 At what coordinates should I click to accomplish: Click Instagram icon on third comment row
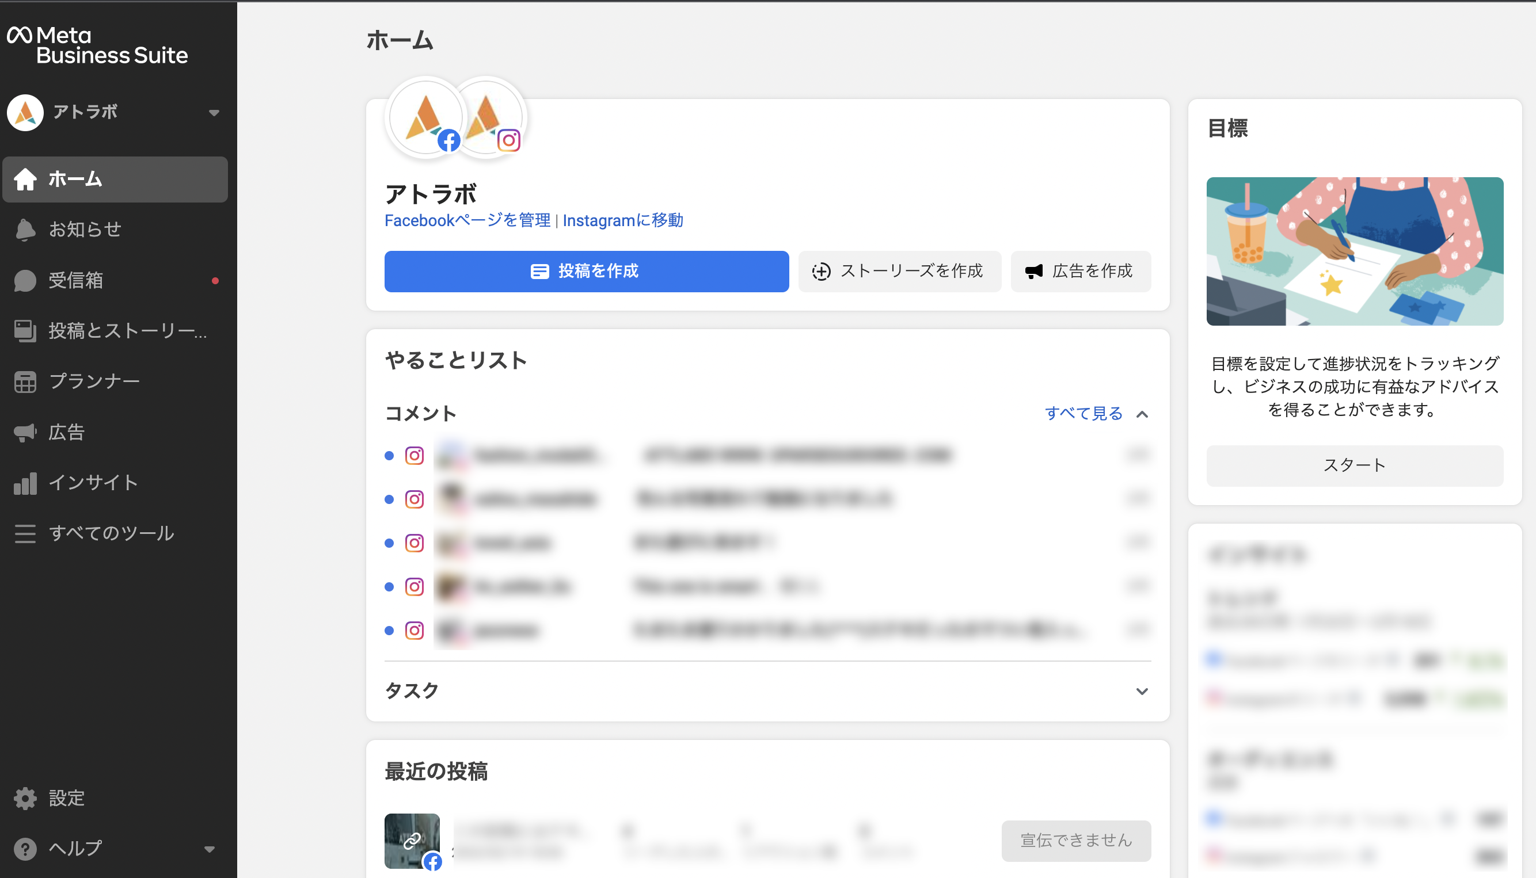coord(415,543)
